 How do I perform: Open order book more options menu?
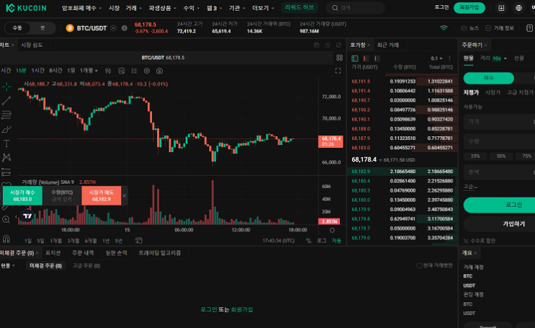[450, 58]
